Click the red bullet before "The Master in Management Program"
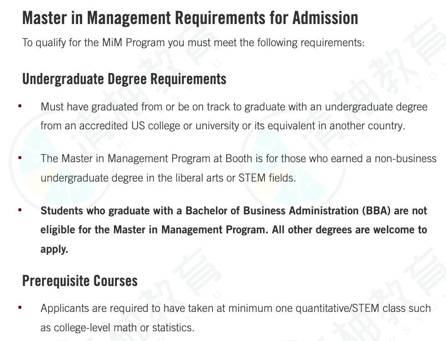Screen dimensions: 446x341 point(20,158)
